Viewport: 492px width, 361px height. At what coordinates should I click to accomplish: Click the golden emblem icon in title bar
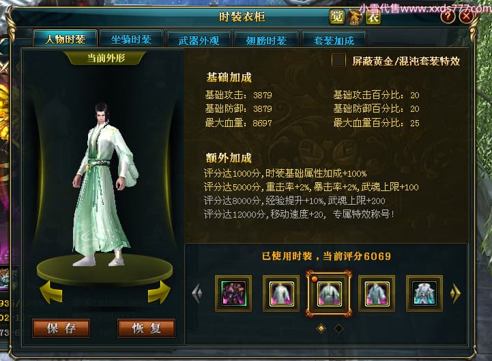tap(355, 16)
